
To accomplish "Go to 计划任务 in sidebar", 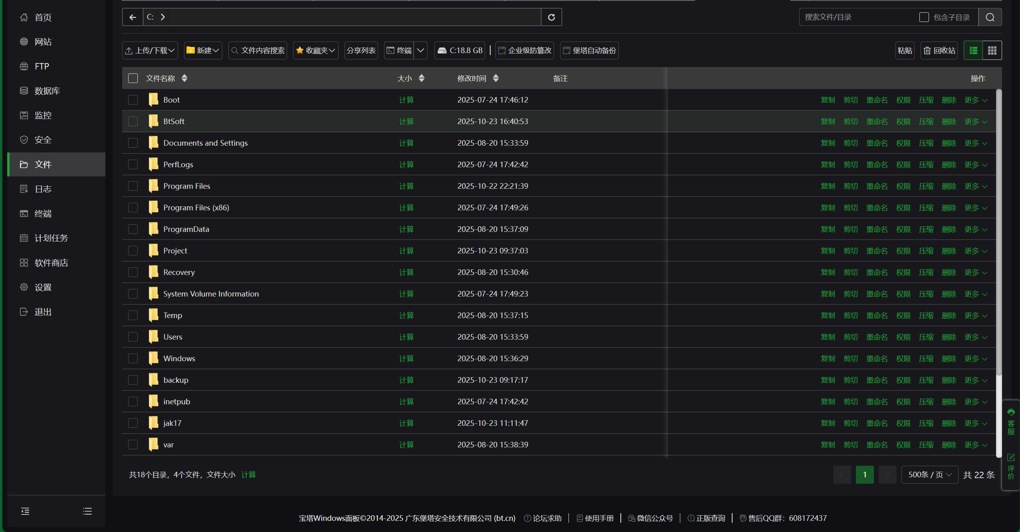I will (51, 238).
